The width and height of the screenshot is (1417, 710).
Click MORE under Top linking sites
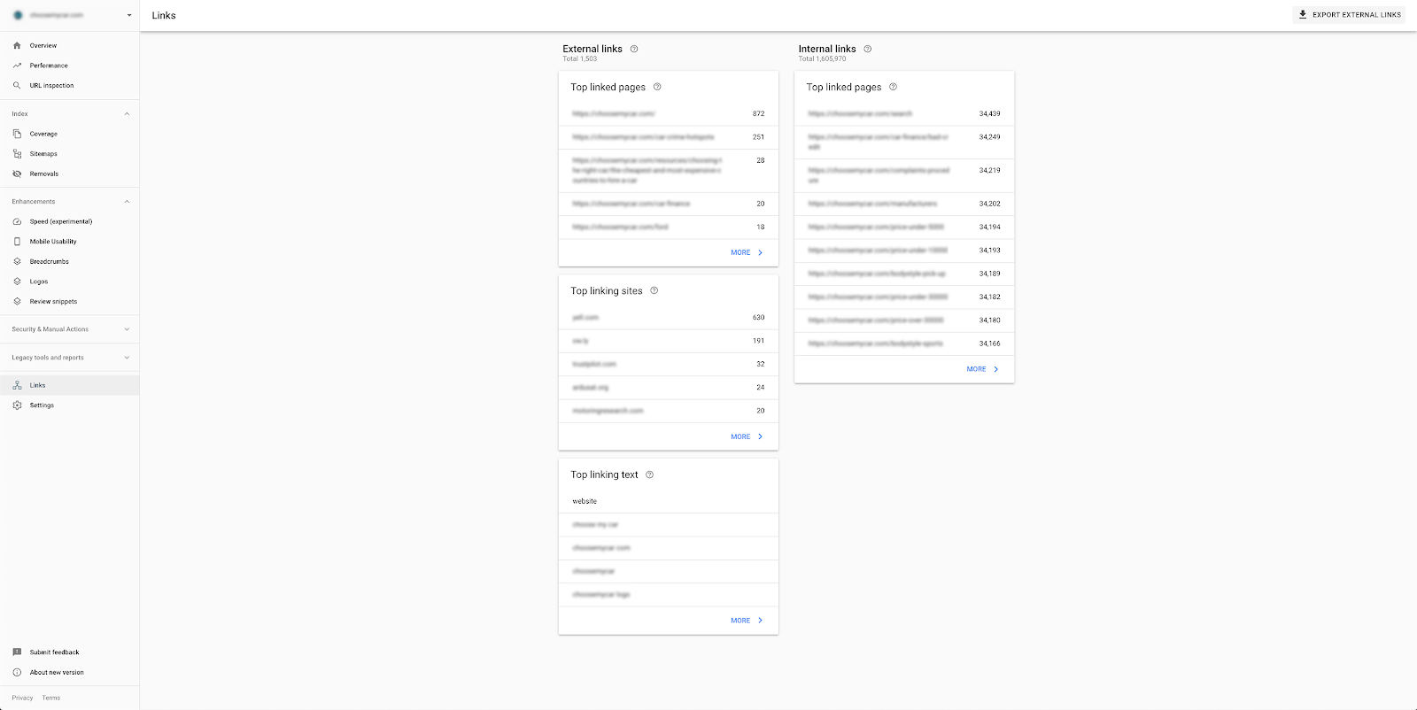[747, 436]
